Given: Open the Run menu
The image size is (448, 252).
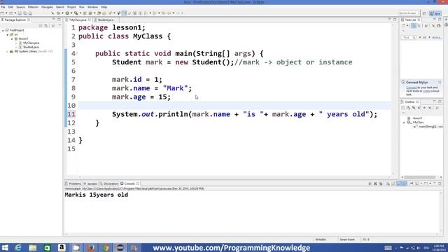Looking at the screenshot, I should (x=82, y=7).
